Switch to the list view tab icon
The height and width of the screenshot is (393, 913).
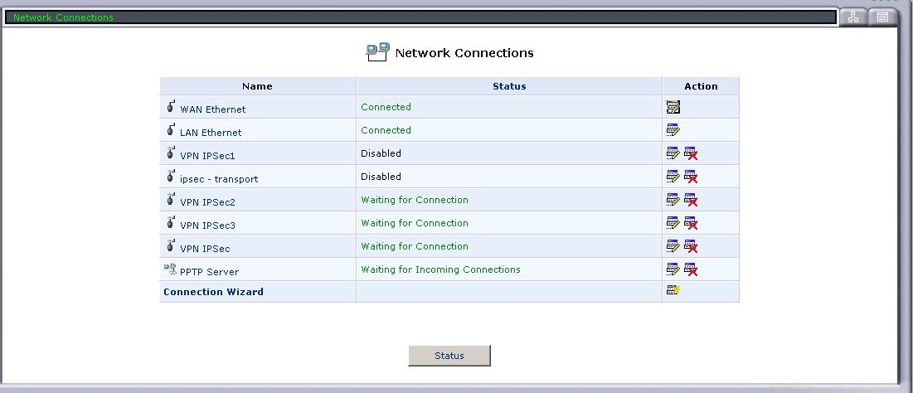[x=882, y=17]
